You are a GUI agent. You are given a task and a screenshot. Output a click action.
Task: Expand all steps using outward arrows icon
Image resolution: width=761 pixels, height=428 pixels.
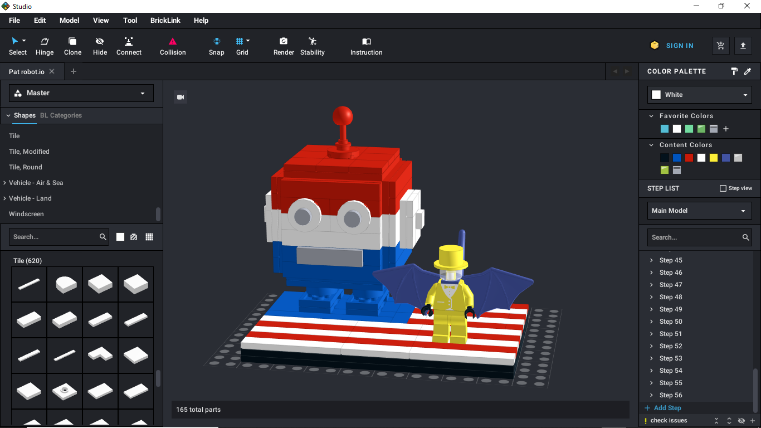729,421
